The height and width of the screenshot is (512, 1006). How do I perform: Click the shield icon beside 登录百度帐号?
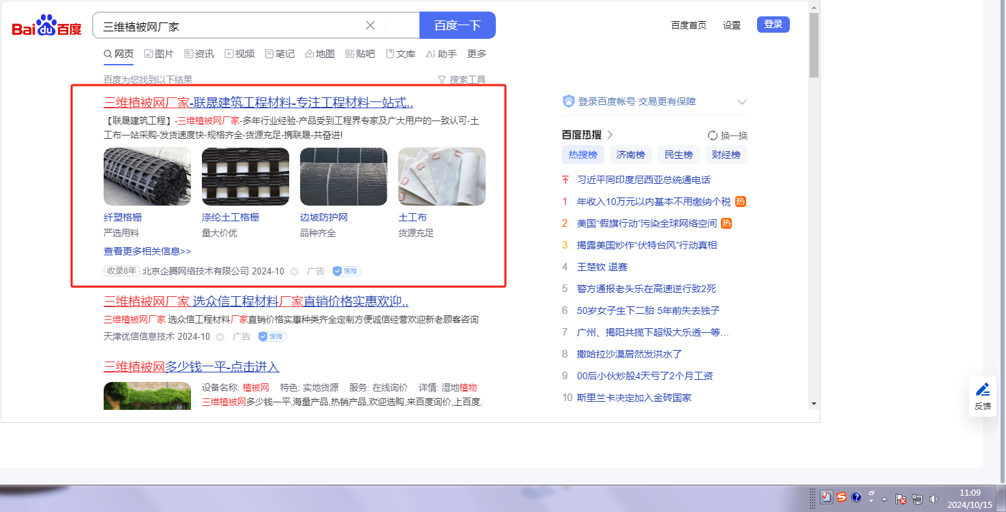pyautogui.click(x=568, y=101)
